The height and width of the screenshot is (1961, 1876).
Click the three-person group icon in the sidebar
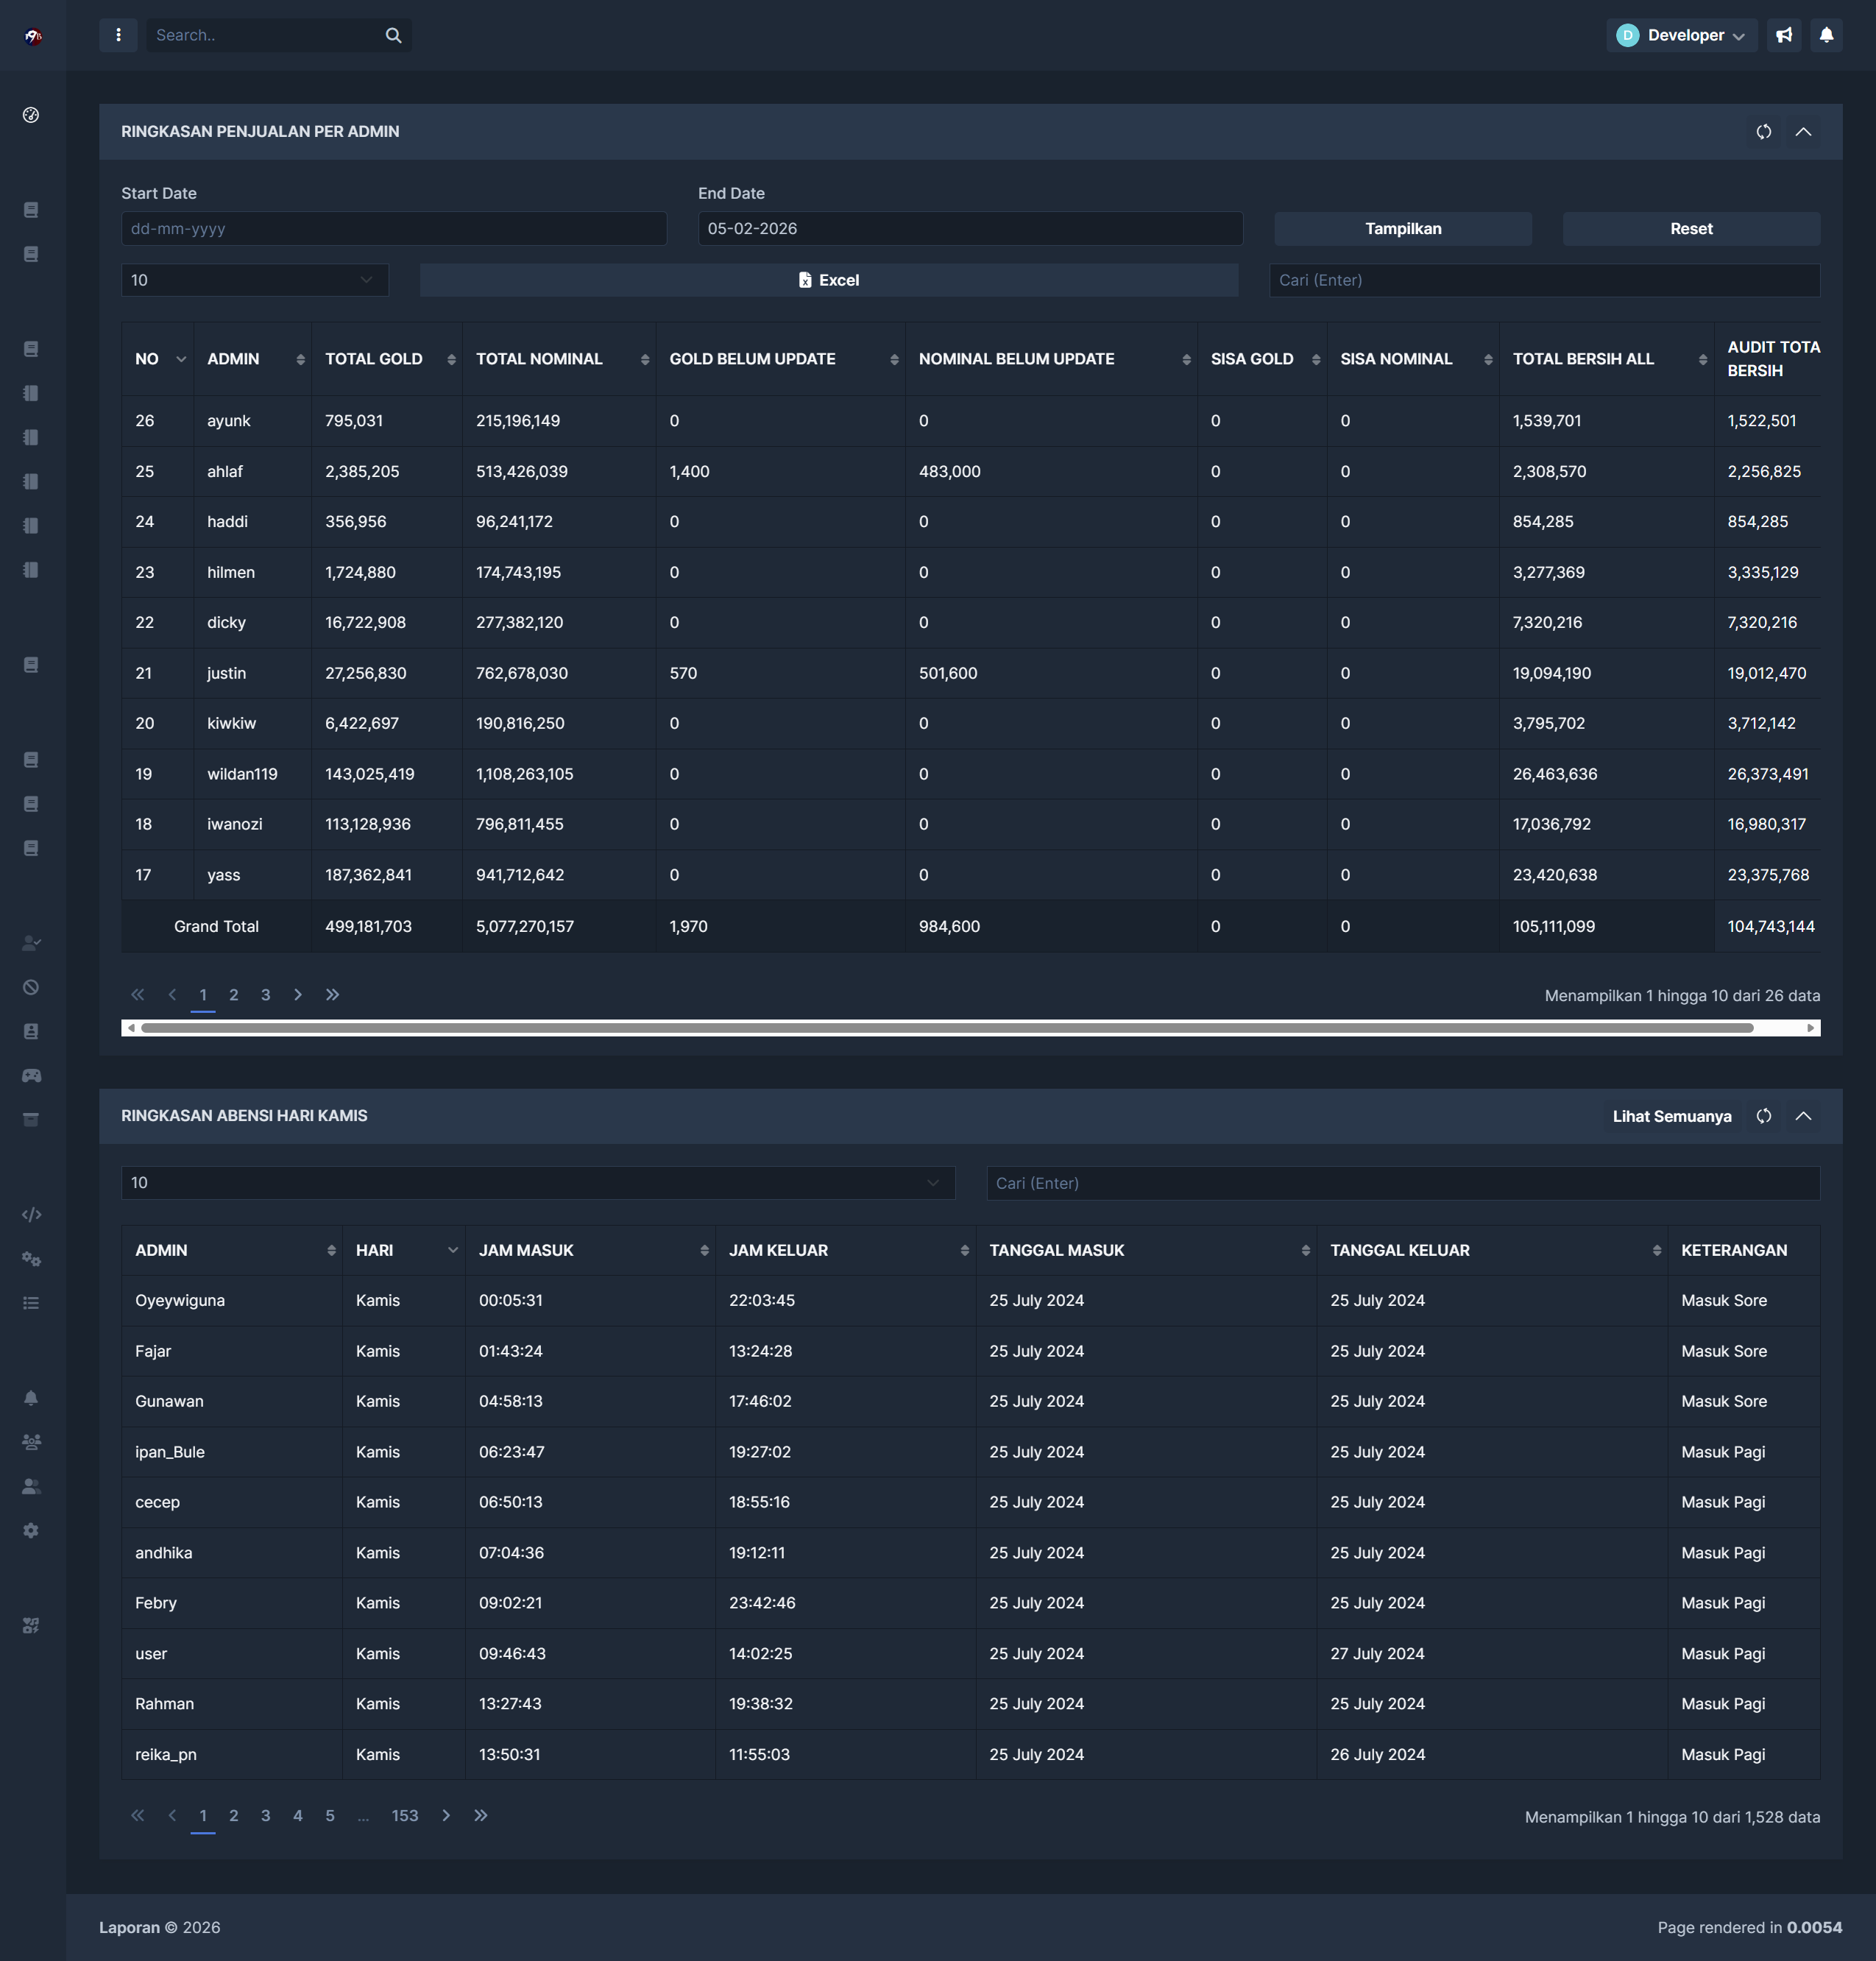point(31,1441)
